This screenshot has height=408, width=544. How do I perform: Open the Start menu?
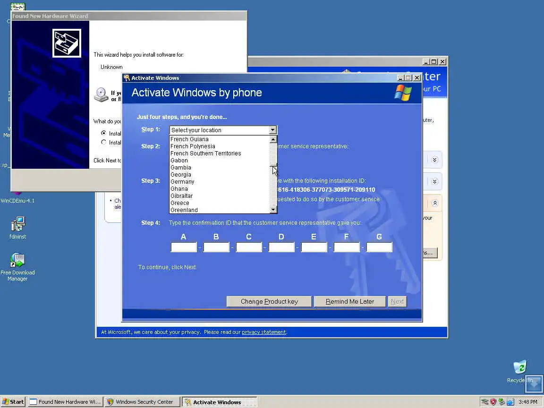[13, 402]
